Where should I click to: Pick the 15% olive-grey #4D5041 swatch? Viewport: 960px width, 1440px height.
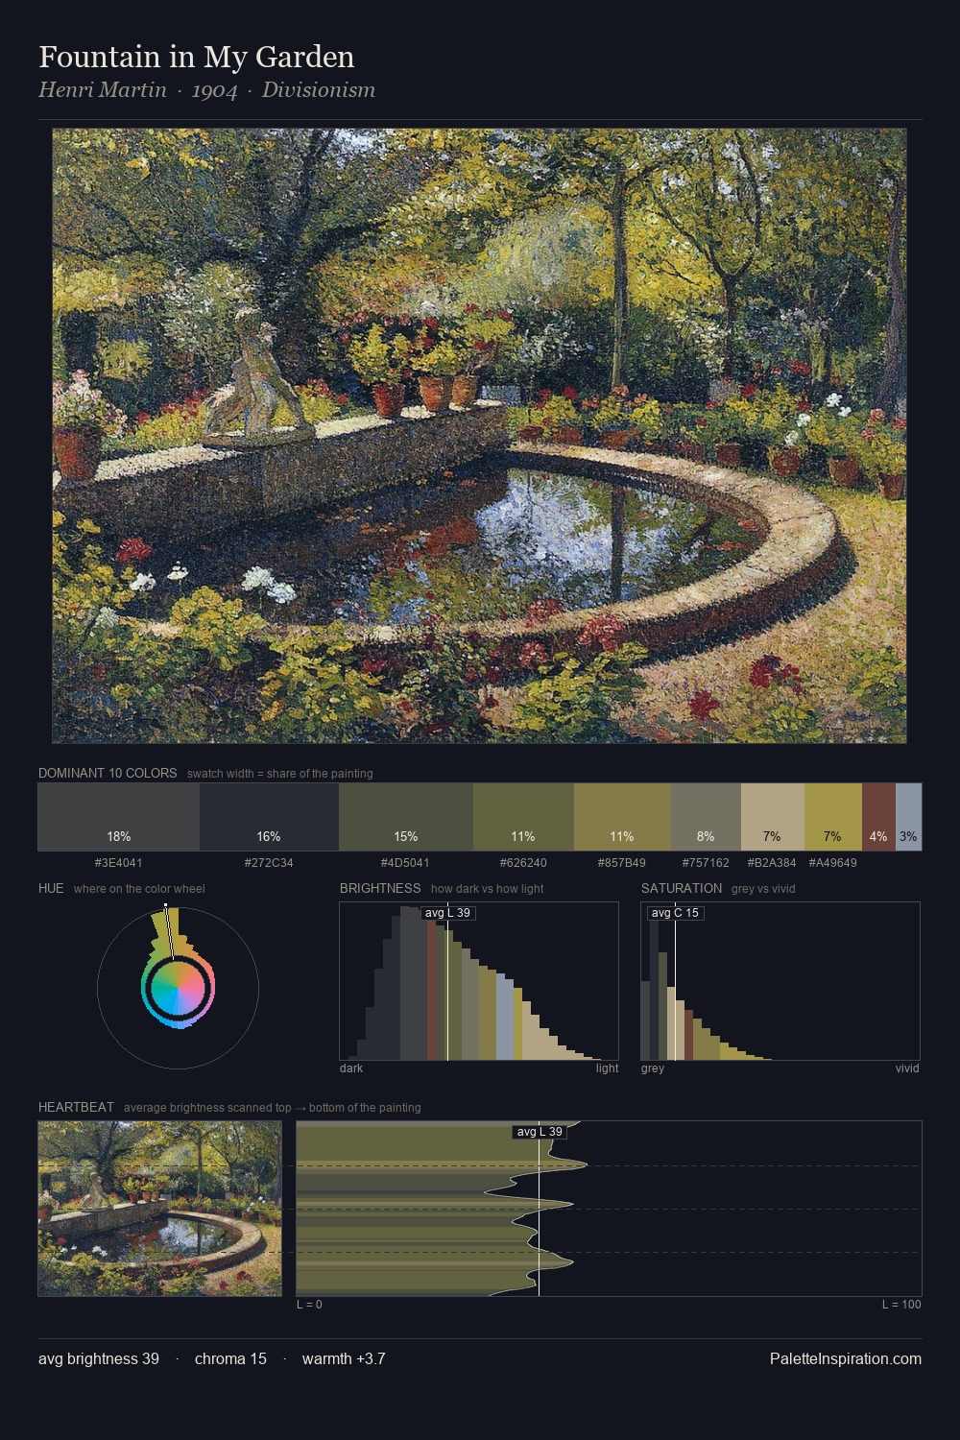pos(406,817)
